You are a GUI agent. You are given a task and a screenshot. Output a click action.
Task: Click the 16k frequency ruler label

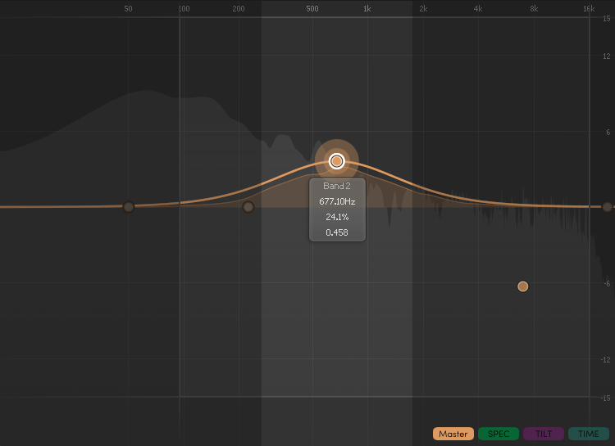tap(589, 8)
